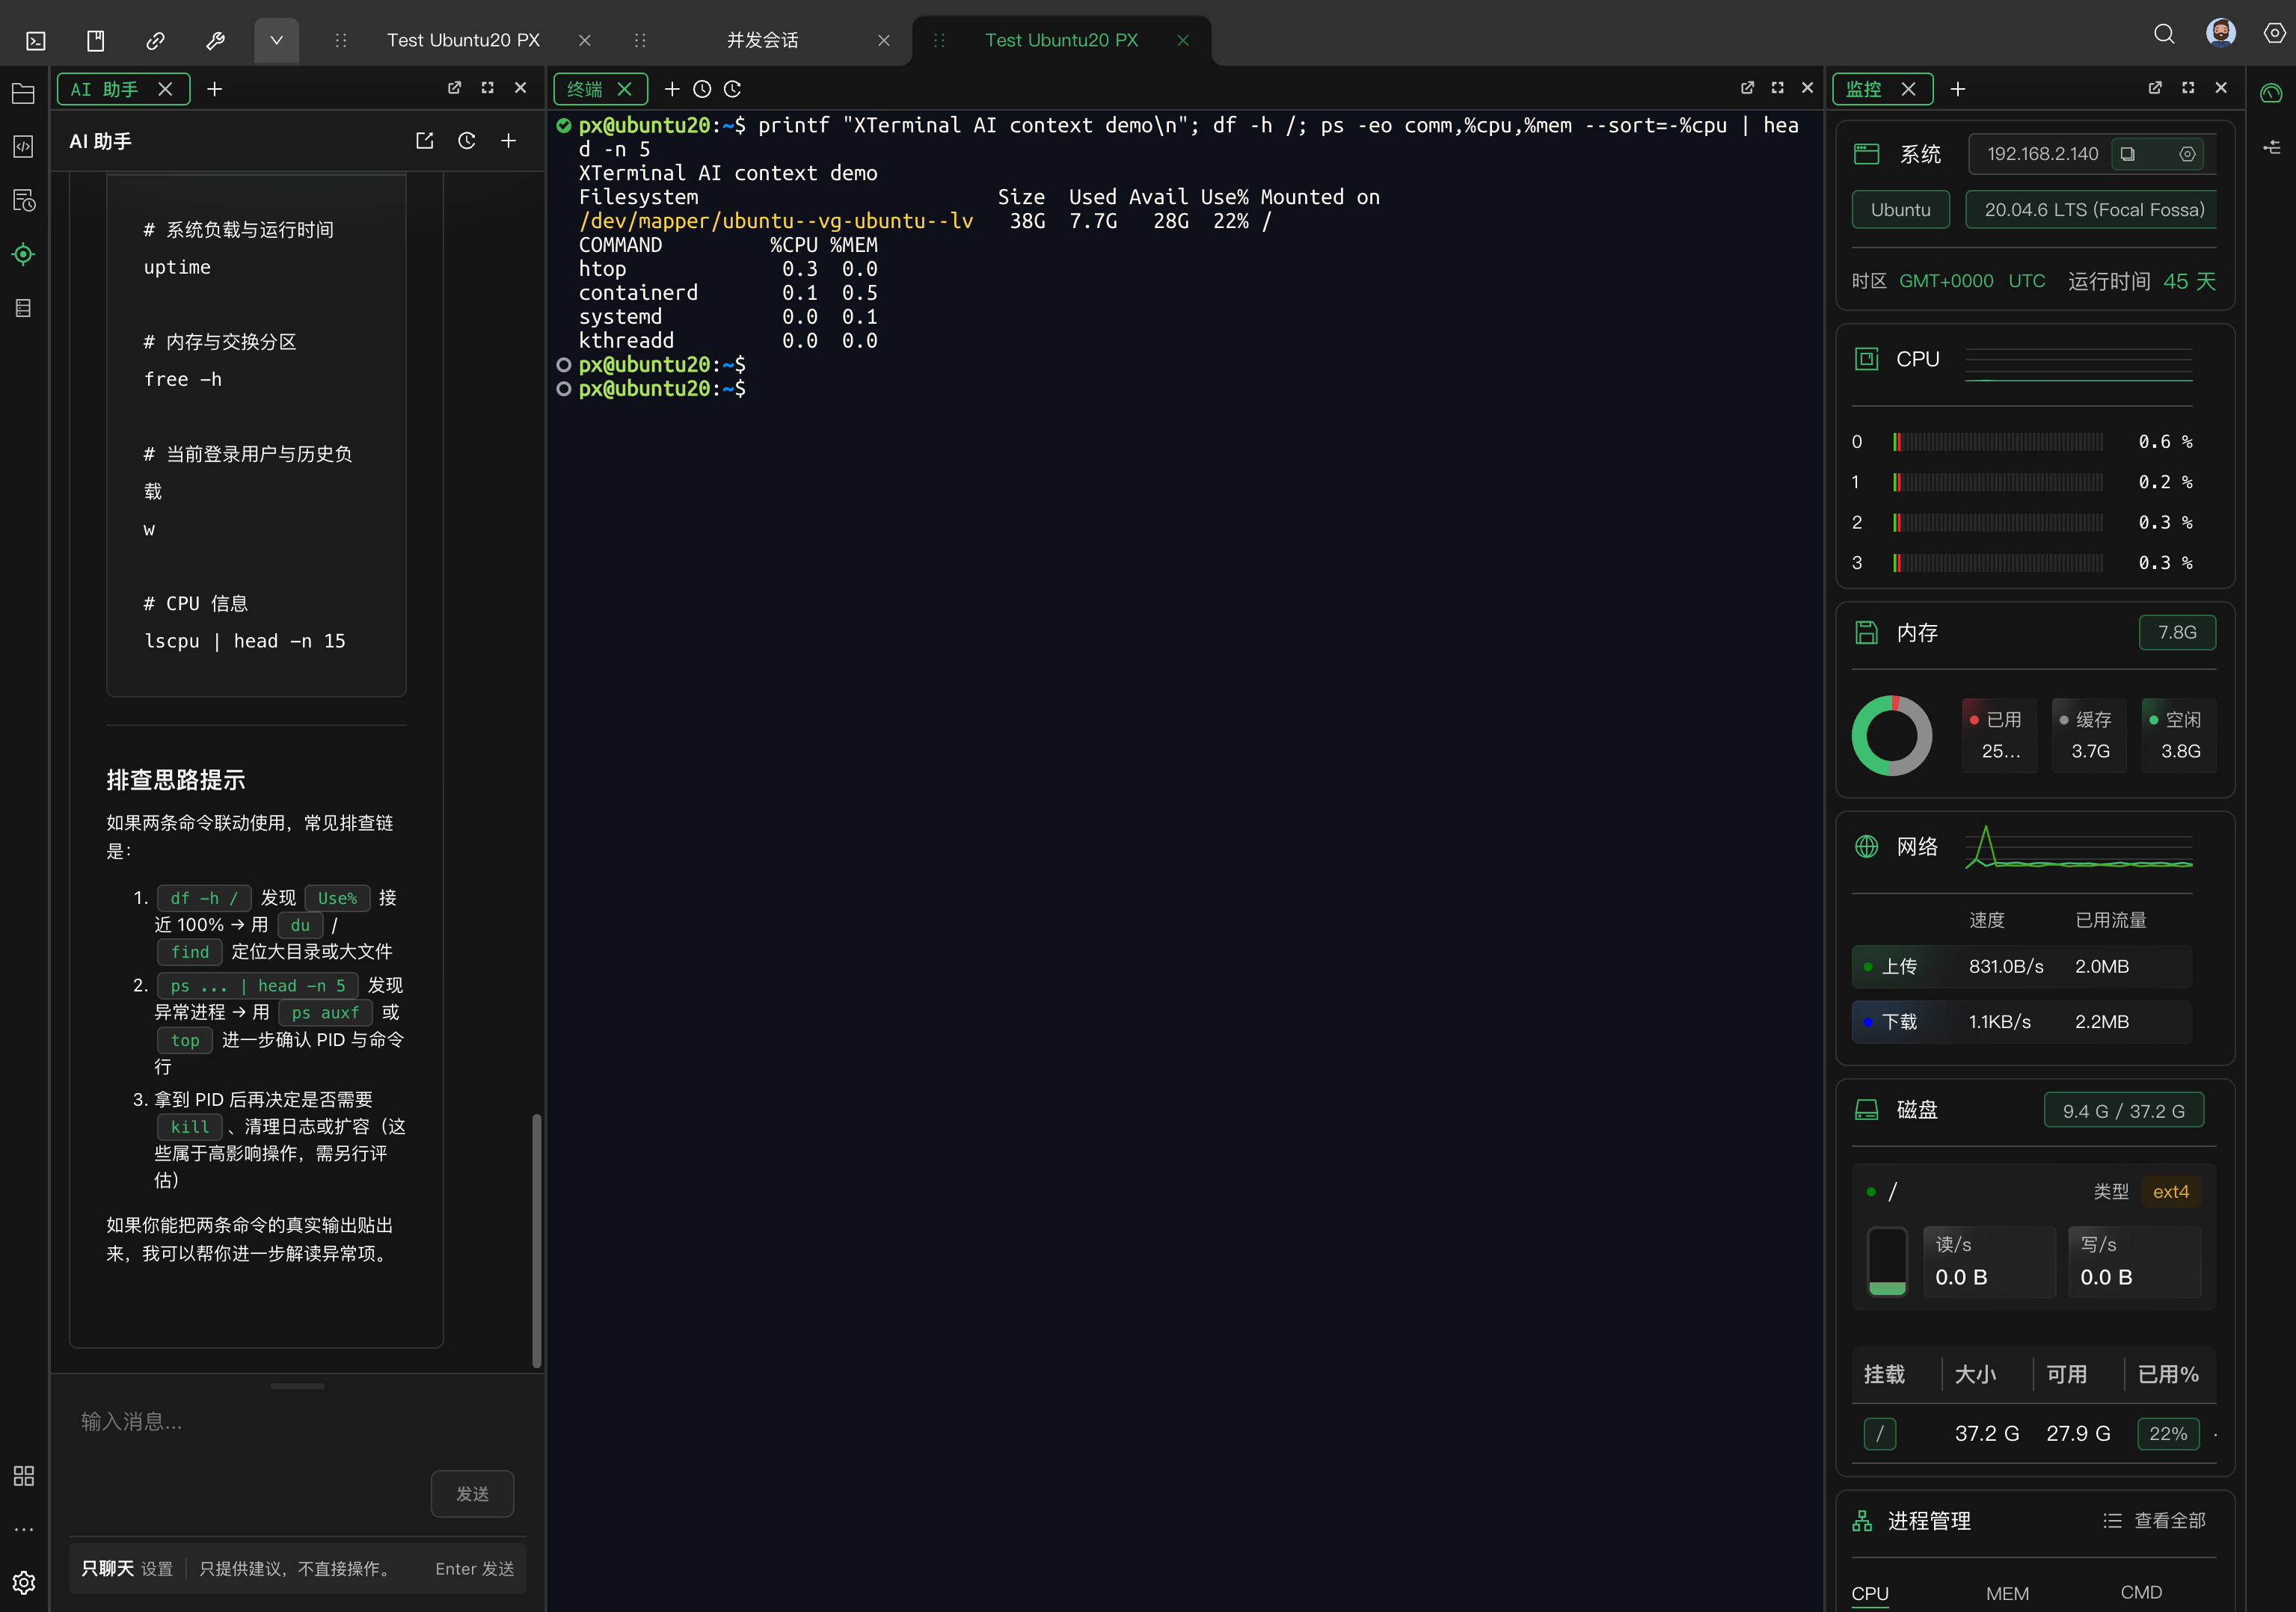Open the code snippets icon in left sidebar
The image size is (2296, 1612).
click(x=24, y=147)
